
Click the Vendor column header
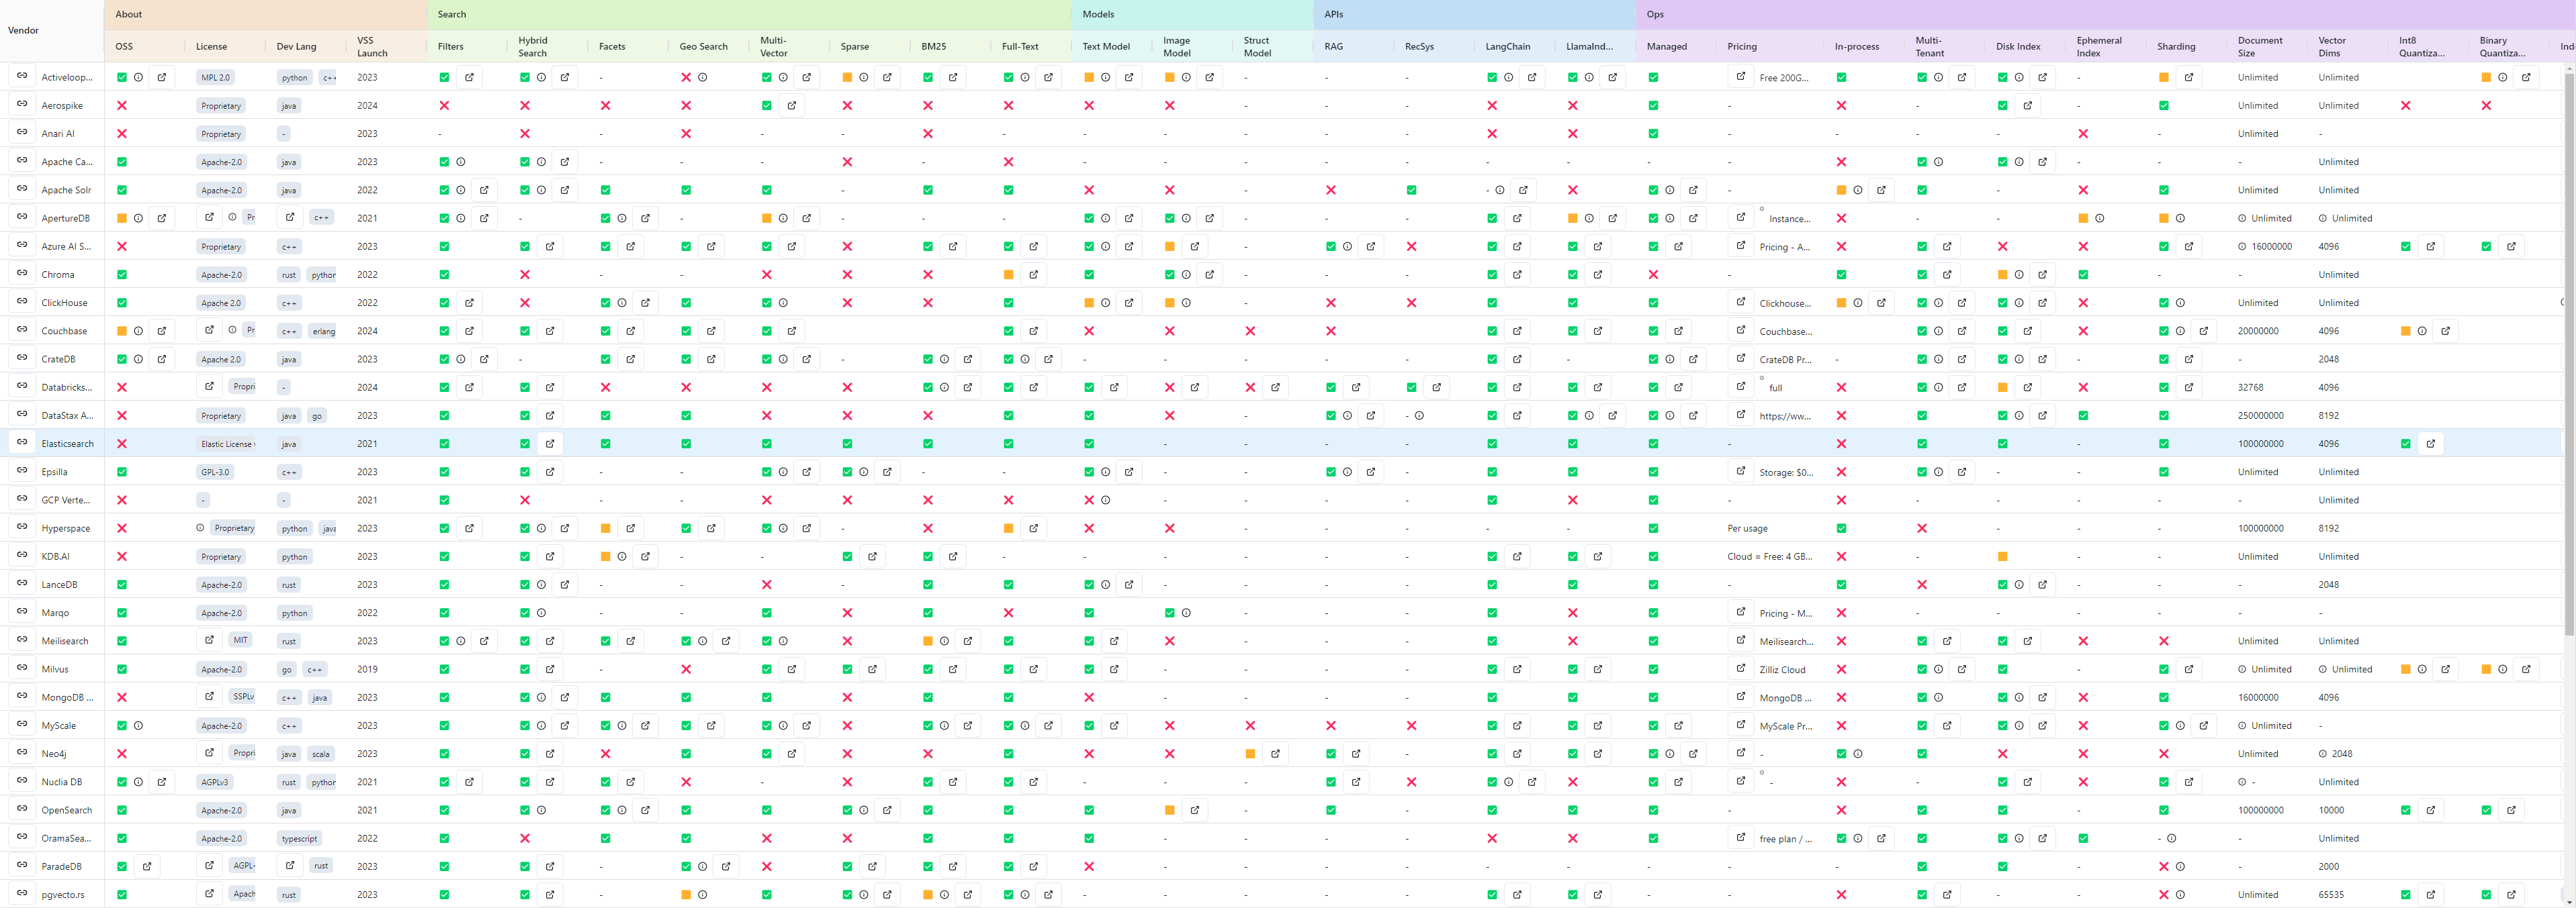click(24, 30)
